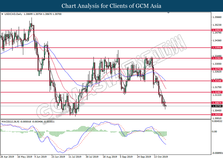Image resolution: width=223 pixels, height=159 pixels.
Task: Click the 28 Apr 2019 date label
Action: 8,157
